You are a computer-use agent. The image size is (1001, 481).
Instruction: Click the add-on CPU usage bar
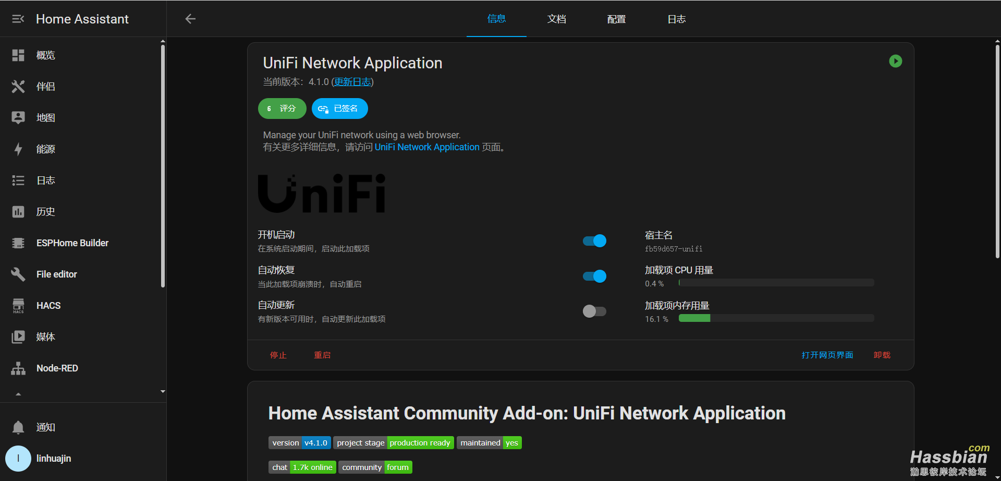tap(776, 283)
